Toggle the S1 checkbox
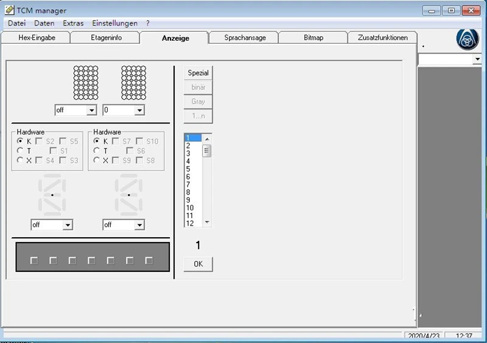Image resolution: width=487 pixels, height=343 pixels. tap(54, 151)
